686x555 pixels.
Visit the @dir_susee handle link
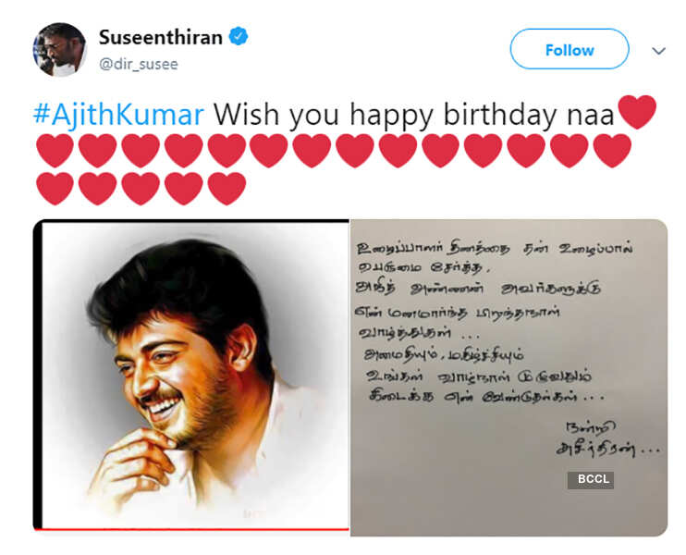click(x=139, y=65)
